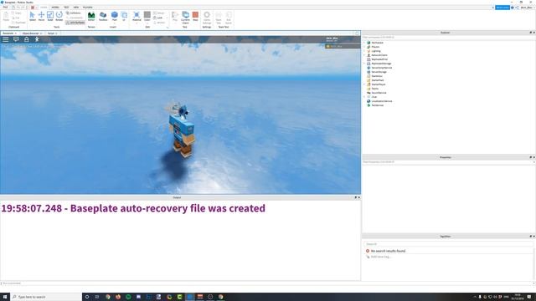The width and height of the screenshot is (536, 301).
Task: Click the Windows taskbar search box
Action: point(46,297)
